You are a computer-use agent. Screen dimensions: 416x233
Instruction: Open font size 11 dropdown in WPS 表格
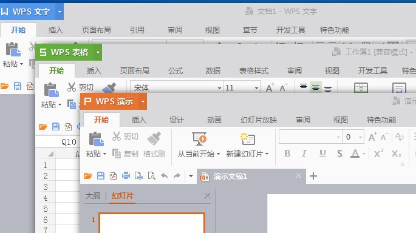point(256,88)
